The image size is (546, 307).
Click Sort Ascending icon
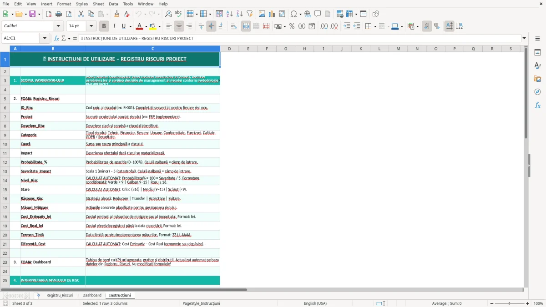tap(230, 14)
